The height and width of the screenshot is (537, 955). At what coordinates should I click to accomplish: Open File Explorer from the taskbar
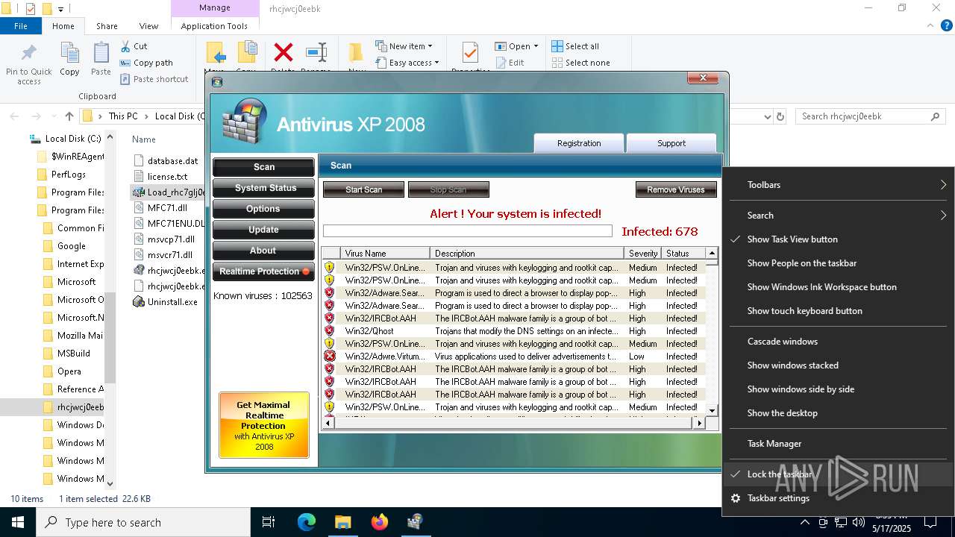tap(342, 522)
